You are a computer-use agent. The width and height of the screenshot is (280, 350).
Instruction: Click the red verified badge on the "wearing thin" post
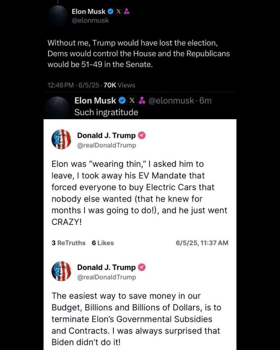143,136
